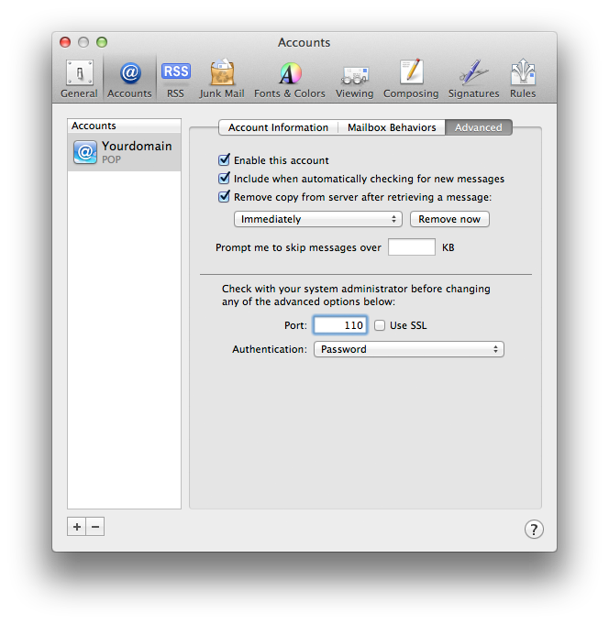Open the Rules preferences pane
The image size is (609, 624).
[523, 79]
